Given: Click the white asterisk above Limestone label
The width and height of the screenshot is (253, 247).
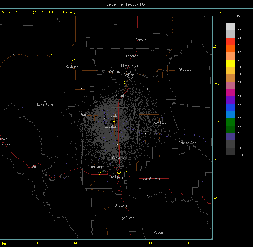Looking at the screenshot, I should tap(45, 101).
